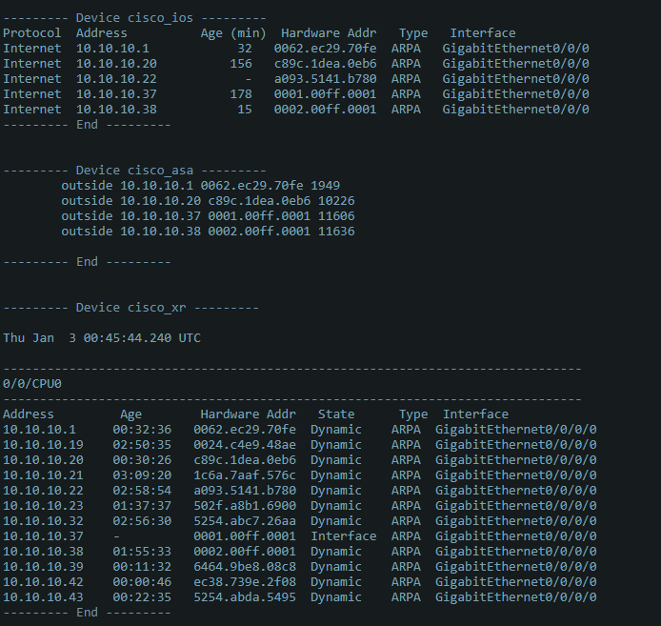The height and width of the screenshot is (626, 661).
Task: Click IP address 10.10.10.42
Action: point(43,581)
